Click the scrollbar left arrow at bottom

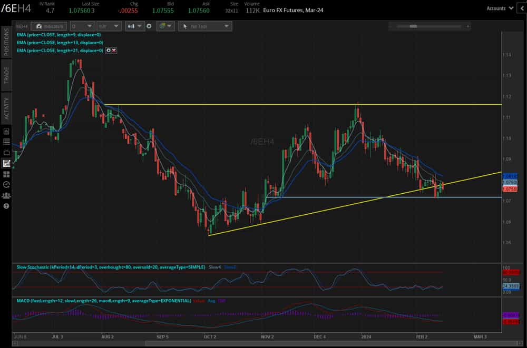15,343
